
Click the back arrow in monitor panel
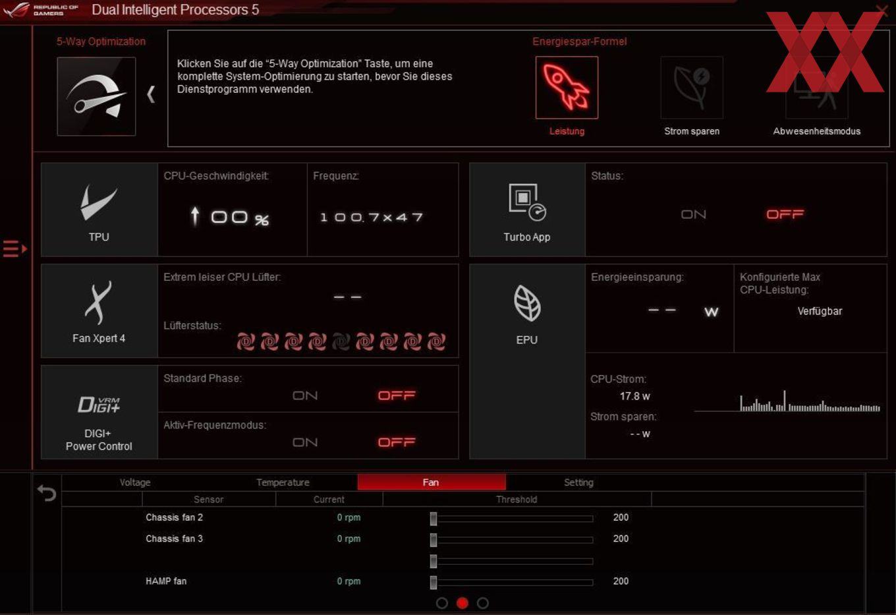coord(47,493)
